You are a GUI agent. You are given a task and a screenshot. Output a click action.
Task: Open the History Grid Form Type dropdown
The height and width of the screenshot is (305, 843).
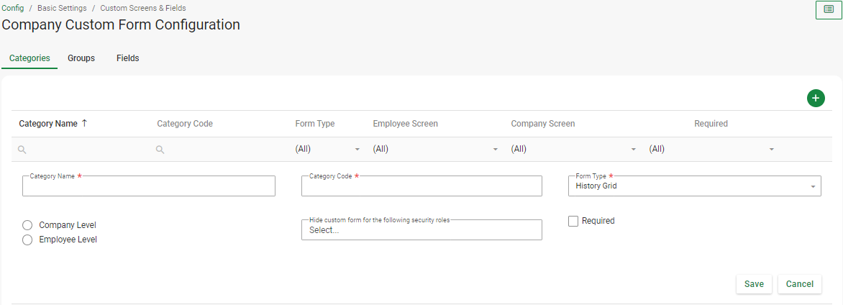click(694, 186)
